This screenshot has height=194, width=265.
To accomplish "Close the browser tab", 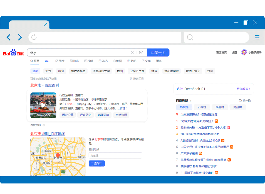I will tap(45, 25).
